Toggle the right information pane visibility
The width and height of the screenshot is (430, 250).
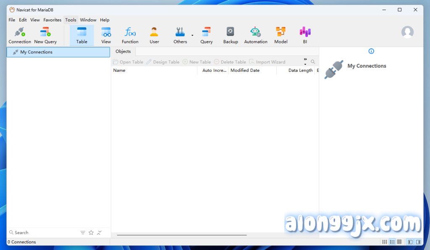coord(418,242)
